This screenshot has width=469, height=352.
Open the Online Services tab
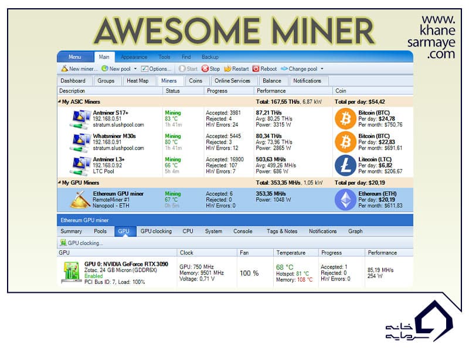coord(232,81)
